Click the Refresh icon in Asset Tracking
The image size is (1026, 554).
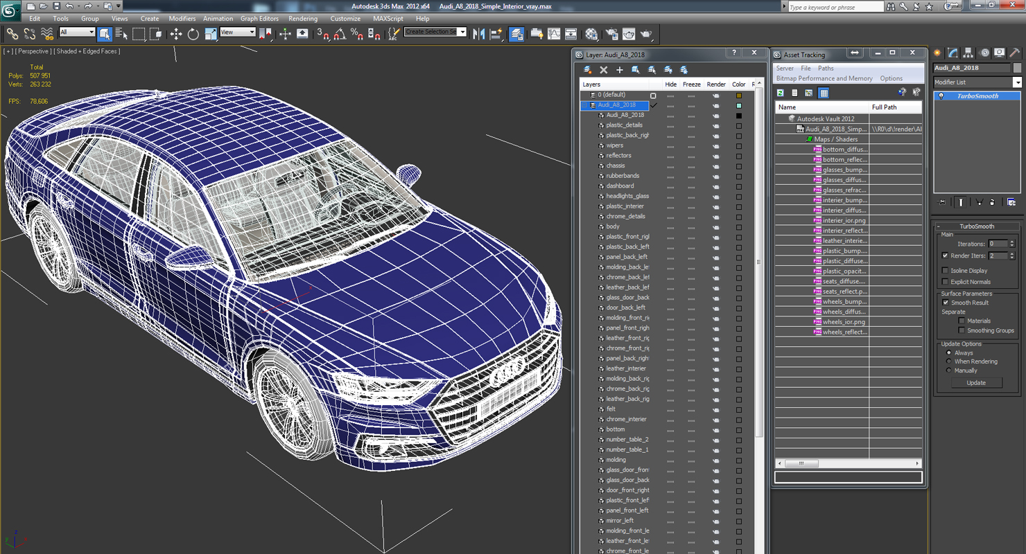pos(781,93)
